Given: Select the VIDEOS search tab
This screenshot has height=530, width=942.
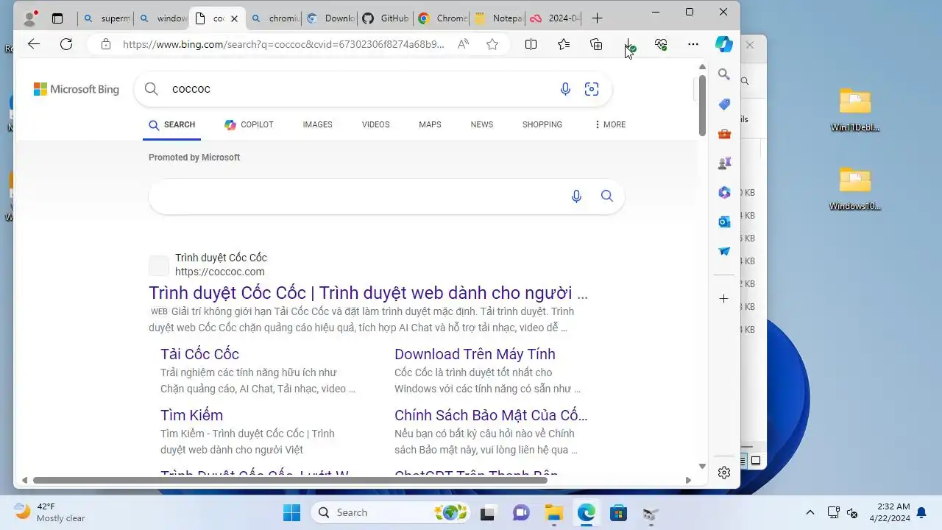Looking at the screenshot, I should (x=375, y=124).
